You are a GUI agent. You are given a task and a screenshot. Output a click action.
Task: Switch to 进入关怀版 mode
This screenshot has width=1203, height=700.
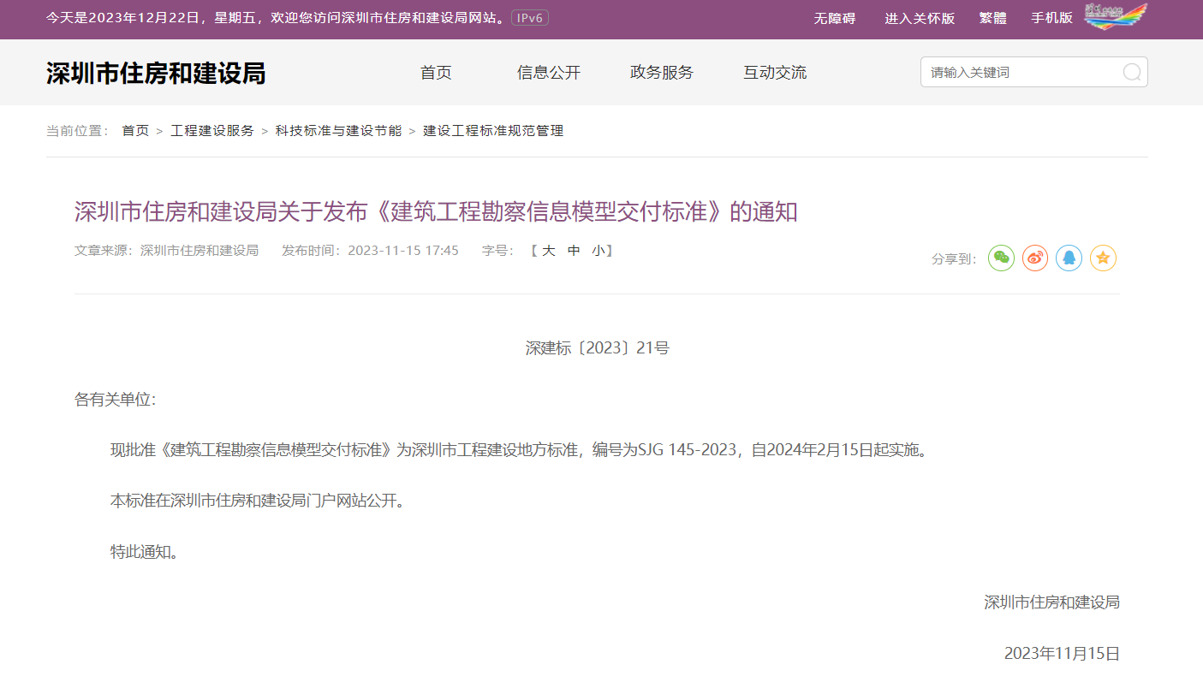point(920,18)
